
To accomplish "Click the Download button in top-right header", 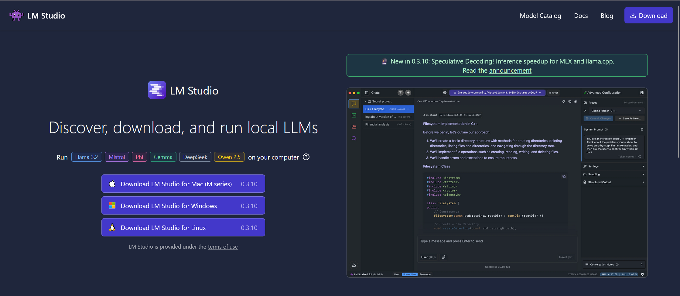I will click(648, 15).
